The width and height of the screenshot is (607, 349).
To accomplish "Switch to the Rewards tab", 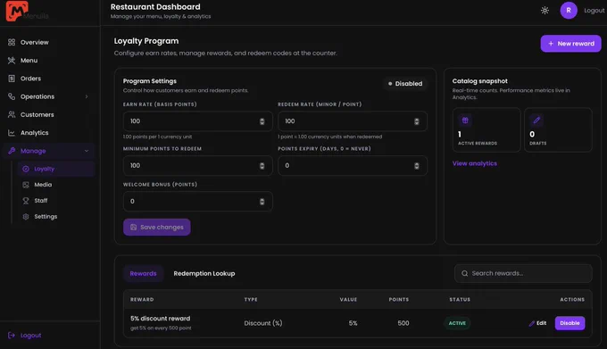I will (143, 273).
